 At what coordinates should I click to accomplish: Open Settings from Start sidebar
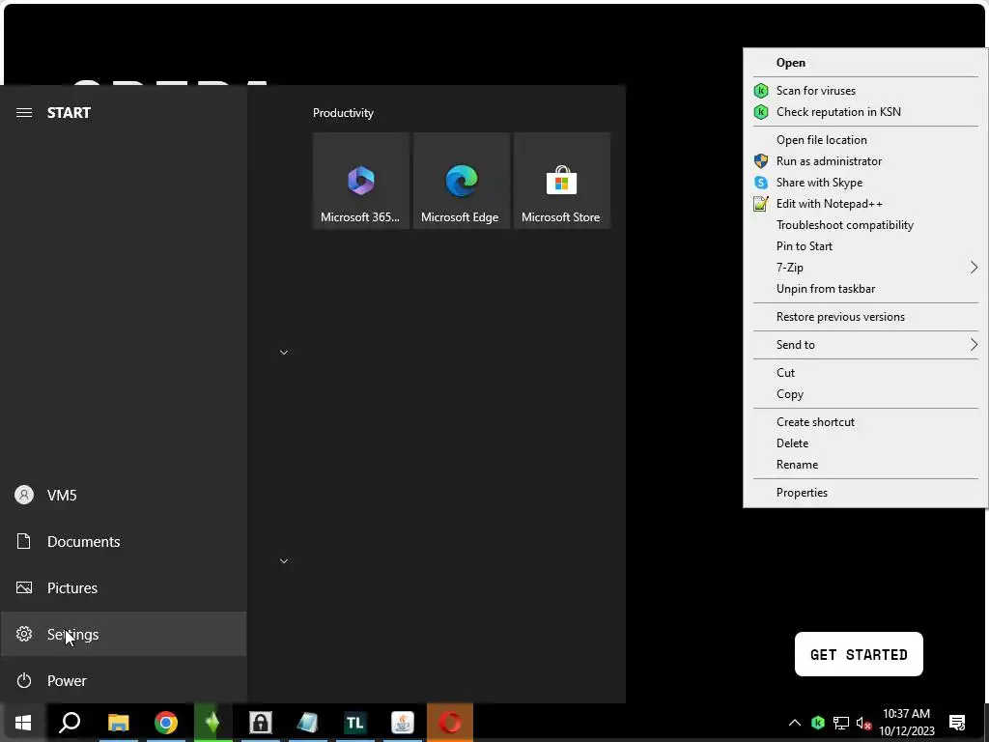[123, 634]
